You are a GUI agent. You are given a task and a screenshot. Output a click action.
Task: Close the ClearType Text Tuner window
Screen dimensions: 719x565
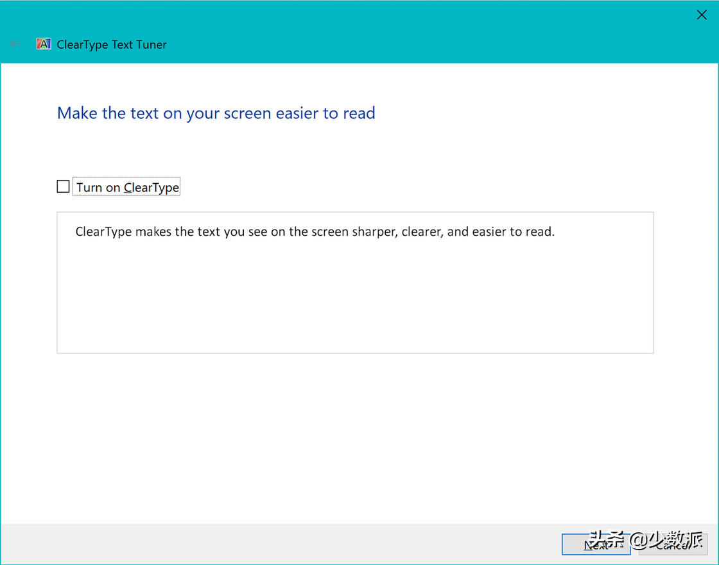(702, 15)
